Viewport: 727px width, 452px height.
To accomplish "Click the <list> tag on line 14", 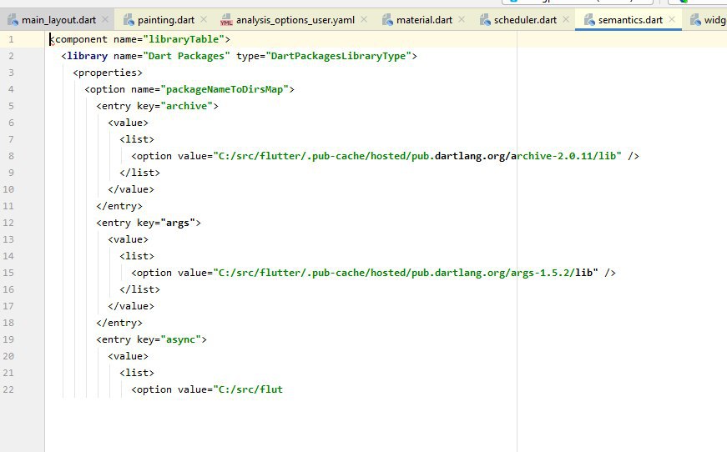I will click(137, 256).
